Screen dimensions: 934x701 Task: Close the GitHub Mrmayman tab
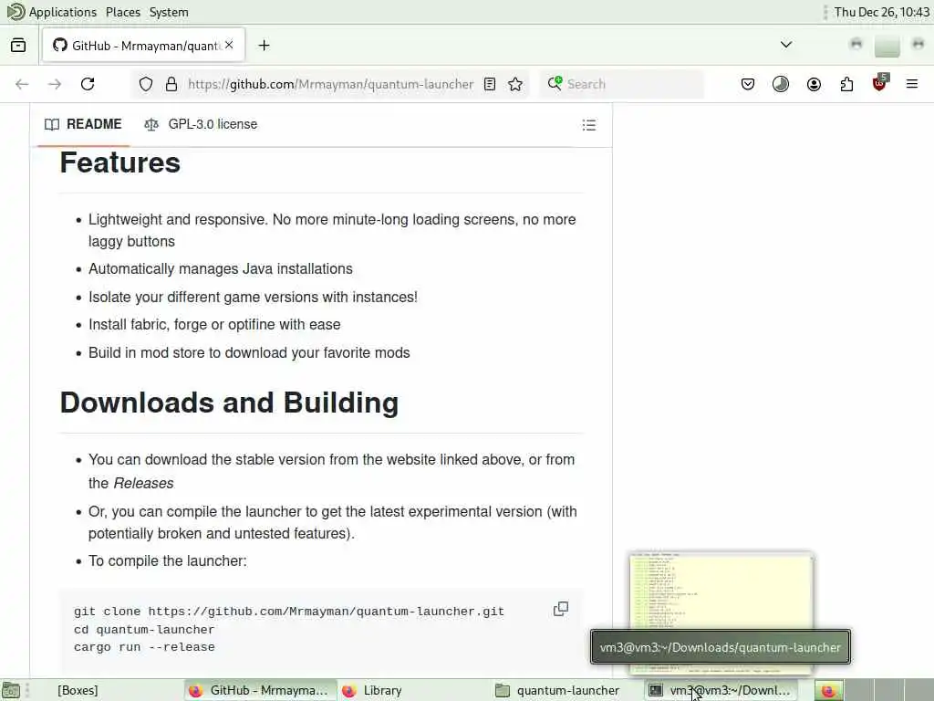(x=229, y=46)
